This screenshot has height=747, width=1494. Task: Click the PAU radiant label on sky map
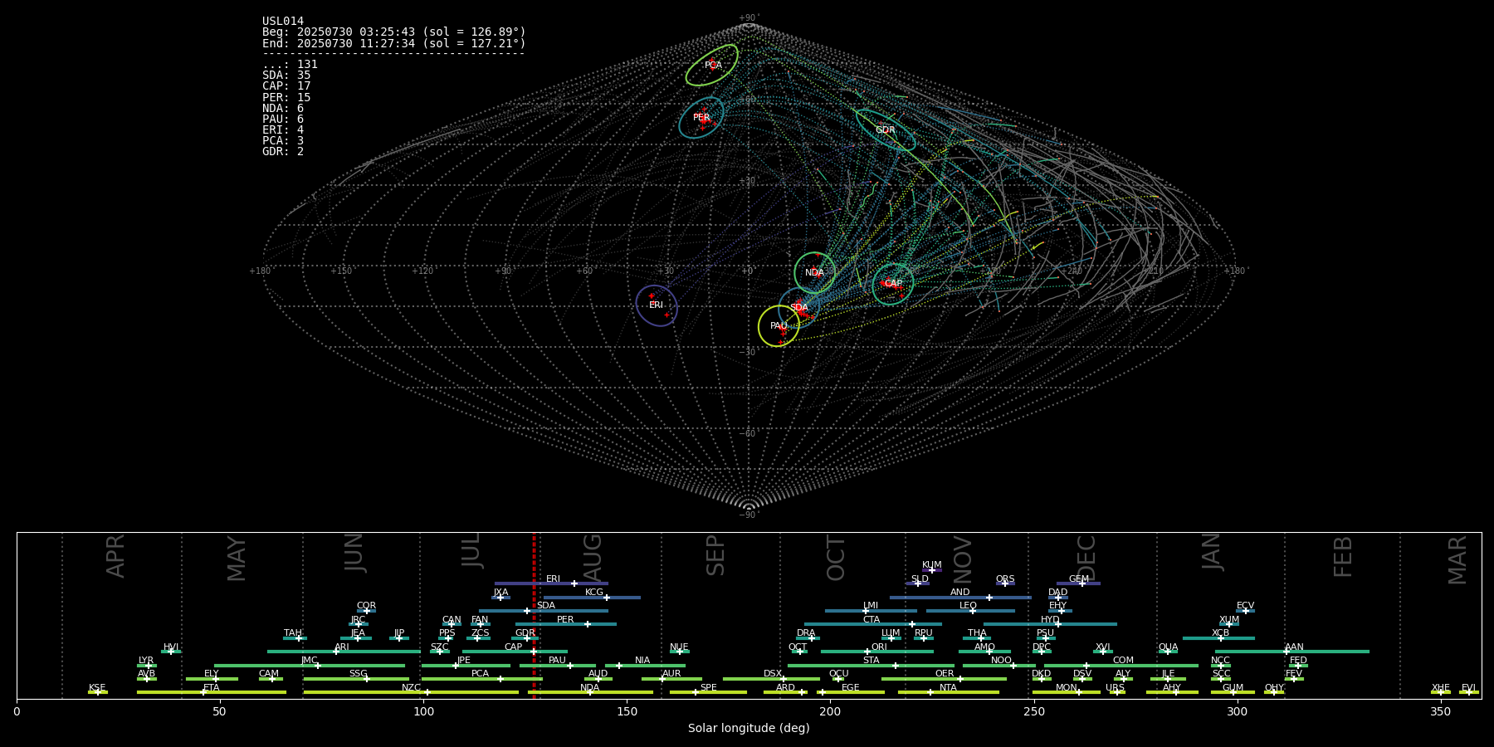779,326
